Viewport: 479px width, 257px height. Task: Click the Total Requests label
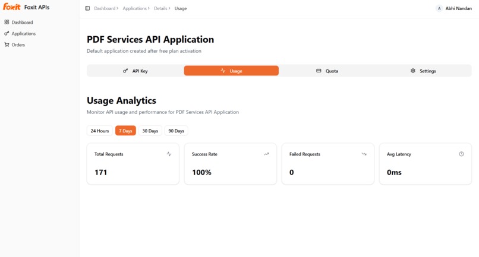(109, 154)
